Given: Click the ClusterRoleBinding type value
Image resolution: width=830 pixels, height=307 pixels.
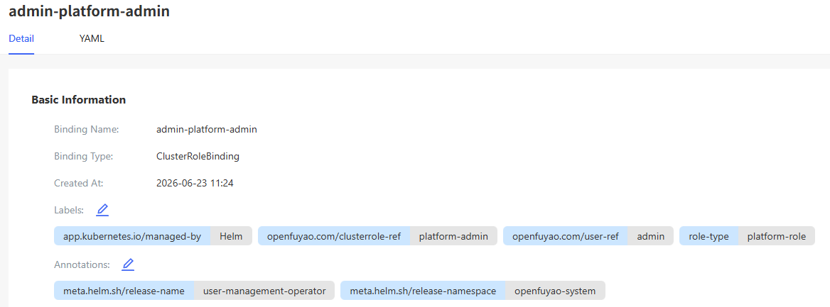Looking at the screenshot, I should [198, 157].
